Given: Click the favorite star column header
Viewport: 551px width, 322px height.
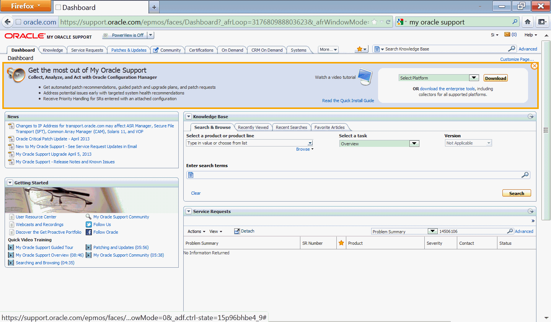Looking at the screenshot, I should point(341,243).
